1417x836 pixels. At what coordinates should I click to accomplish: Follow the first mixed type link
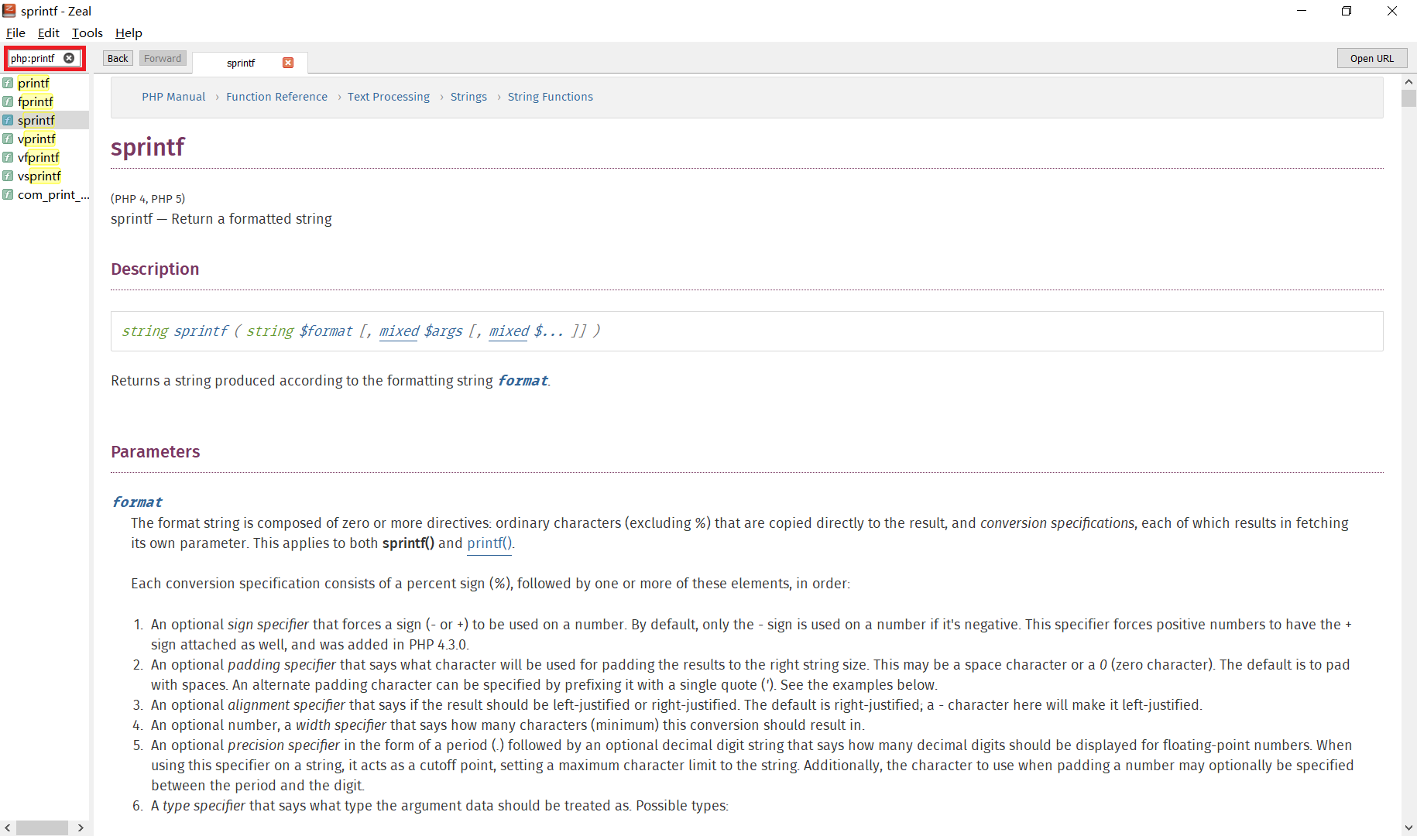click(399, 331)
